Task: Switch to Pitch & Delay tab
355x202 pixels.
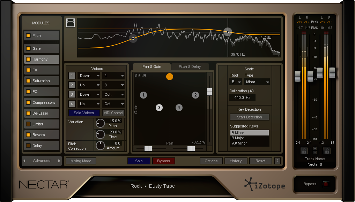Action: [190, 67]
